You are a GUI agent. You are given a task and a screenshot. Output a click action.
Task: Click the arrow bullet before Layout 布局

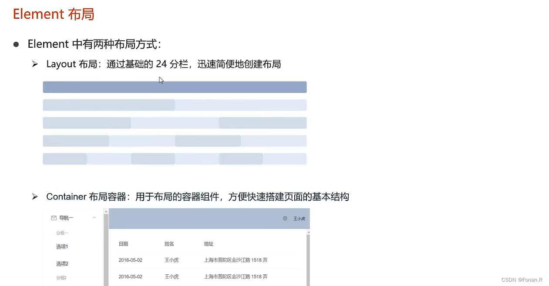35,64
